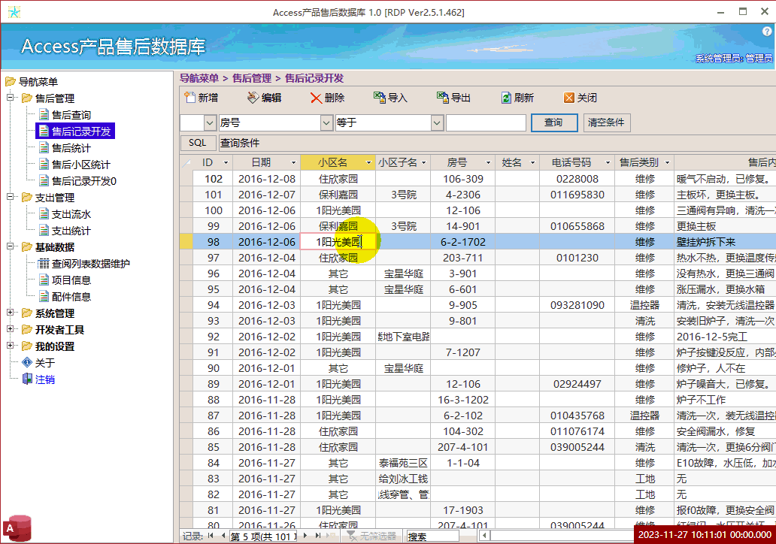Click 售后管理 breadcrumb link
Screen dimensions: 776x544
pyautogui.click(x=252, y=78)
